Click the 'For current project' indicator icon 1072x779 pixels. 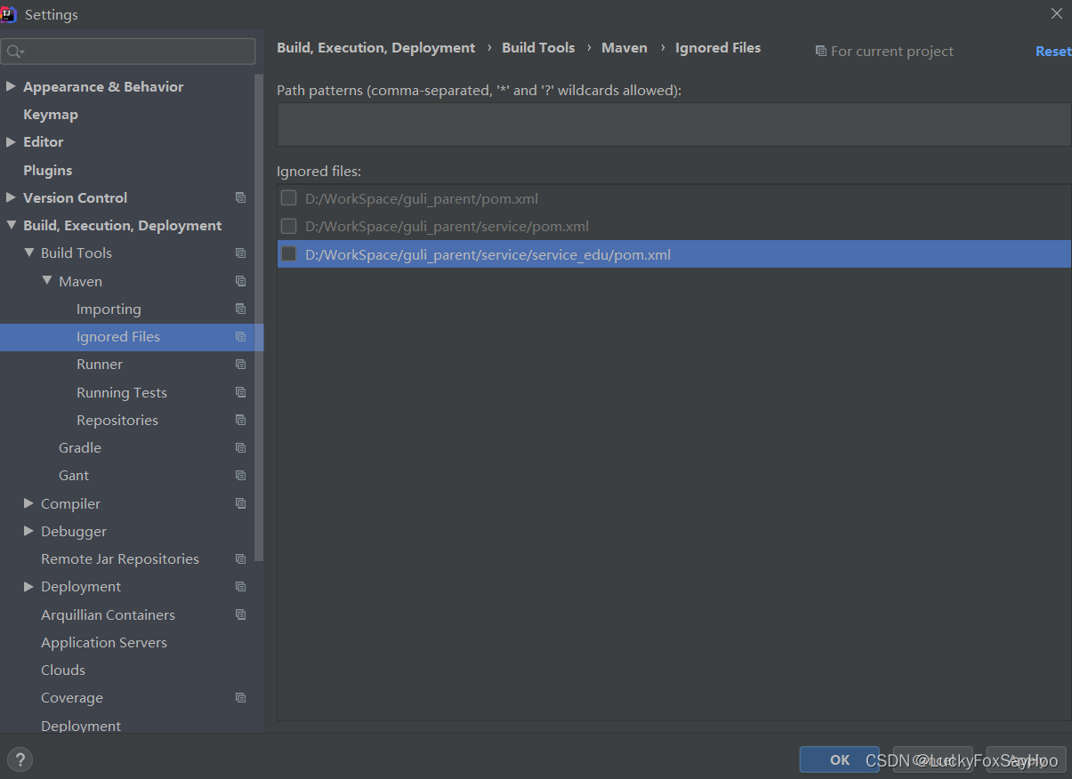tap(820, 52)
